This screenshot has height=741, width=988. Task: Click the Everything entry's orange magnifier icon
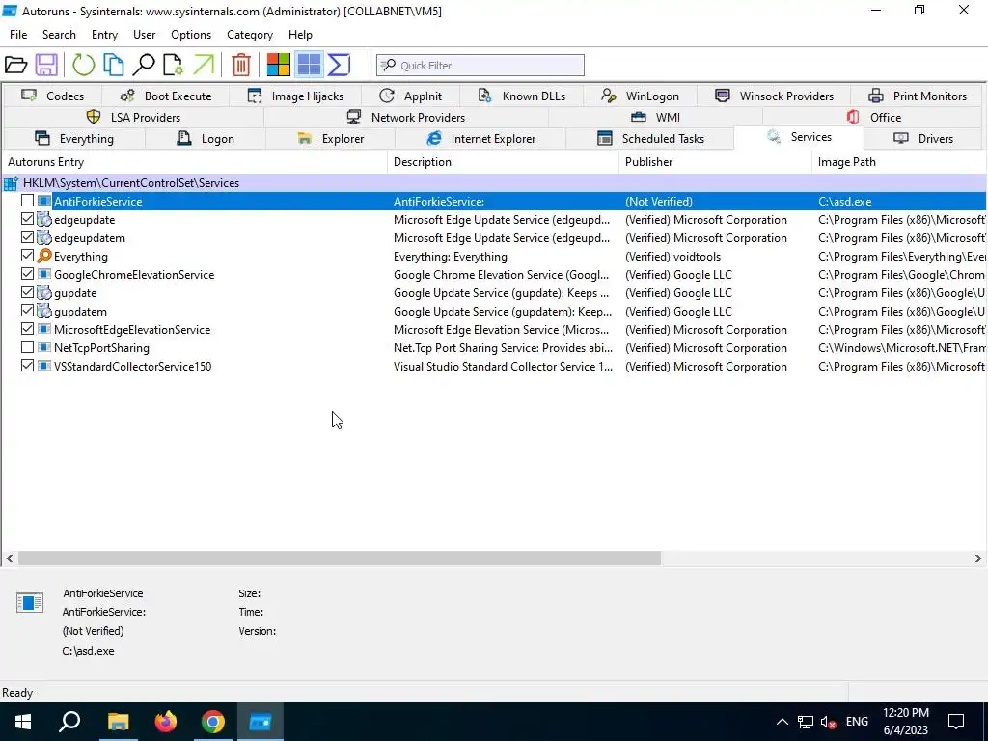pyautogui.click(x=44, y=257)
